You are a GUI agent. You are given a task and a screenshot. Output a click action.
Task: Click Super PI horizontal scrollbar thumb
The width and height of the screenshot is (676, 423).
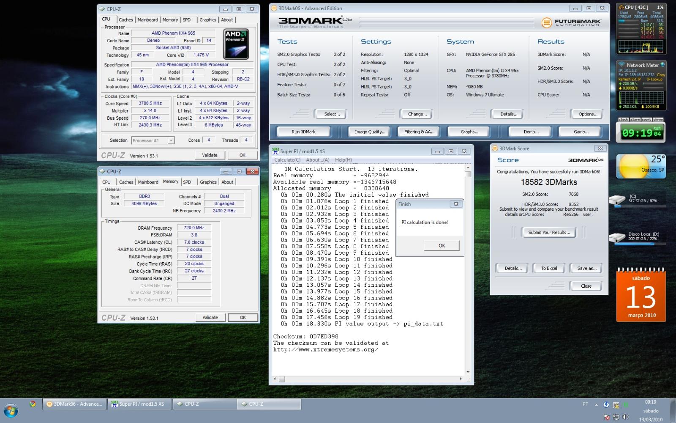pyautogui.click(x=282, y=379)
